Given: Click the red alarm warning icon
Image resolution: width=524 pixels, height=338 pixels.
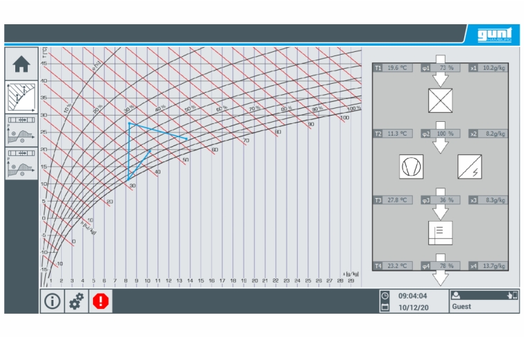Looking at the screenshot, I should tap(101, 301).
